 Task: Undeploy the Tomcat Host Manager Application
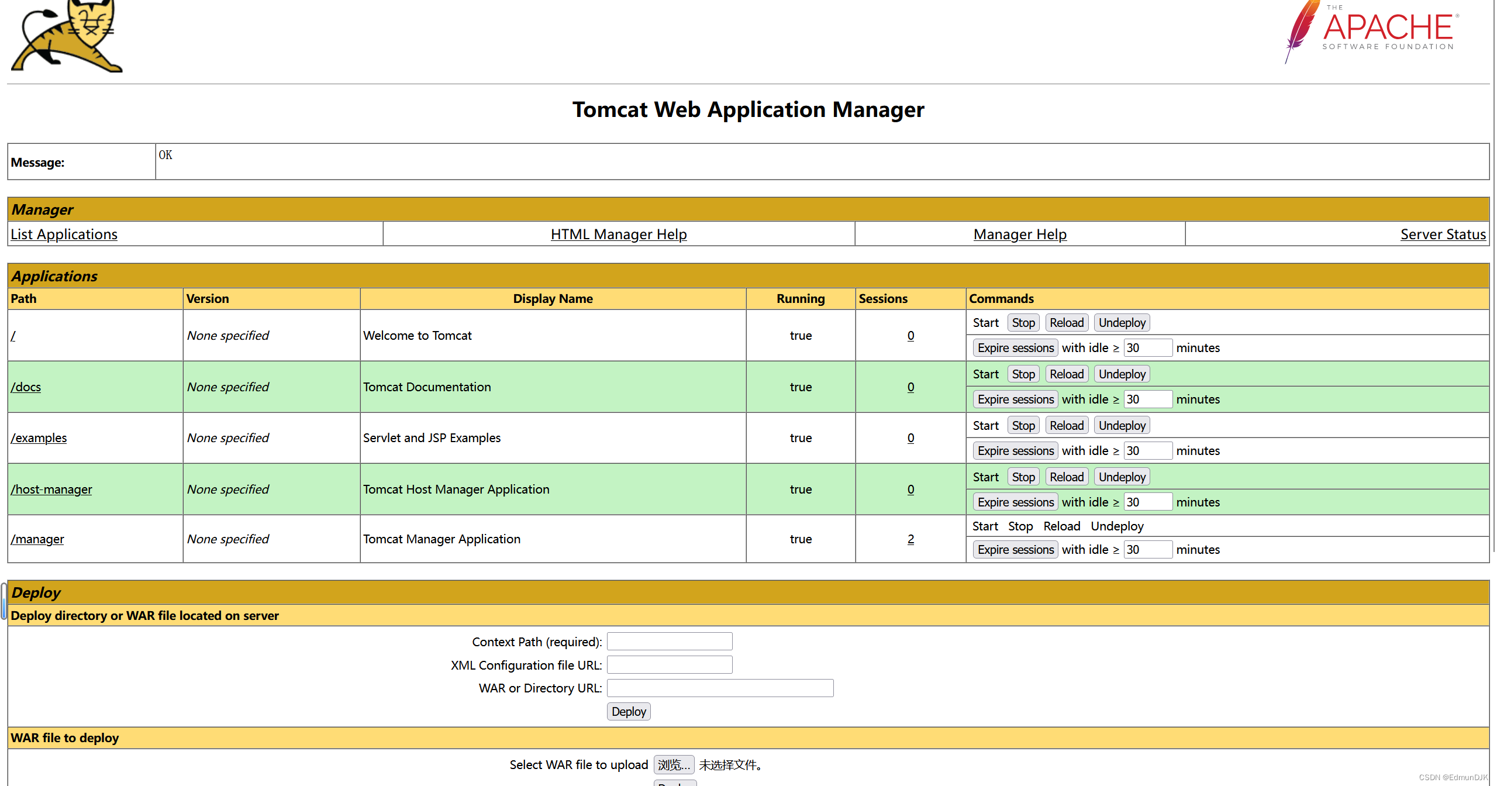[x=1122, y=477]
